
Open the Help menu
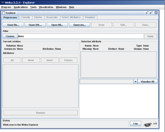(72, 7)
